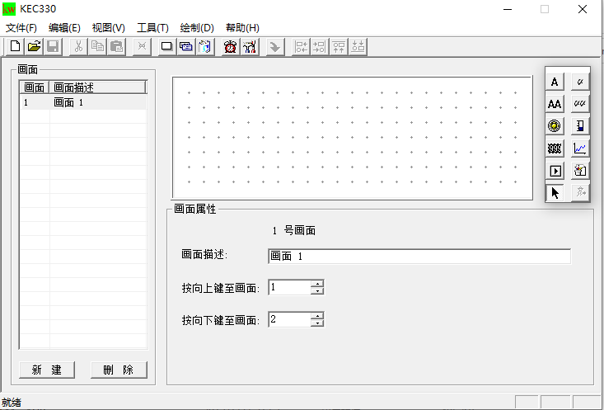Close the KEC330 window
The height and width of the screenshot is (410, 604).
tap(583, 9)
